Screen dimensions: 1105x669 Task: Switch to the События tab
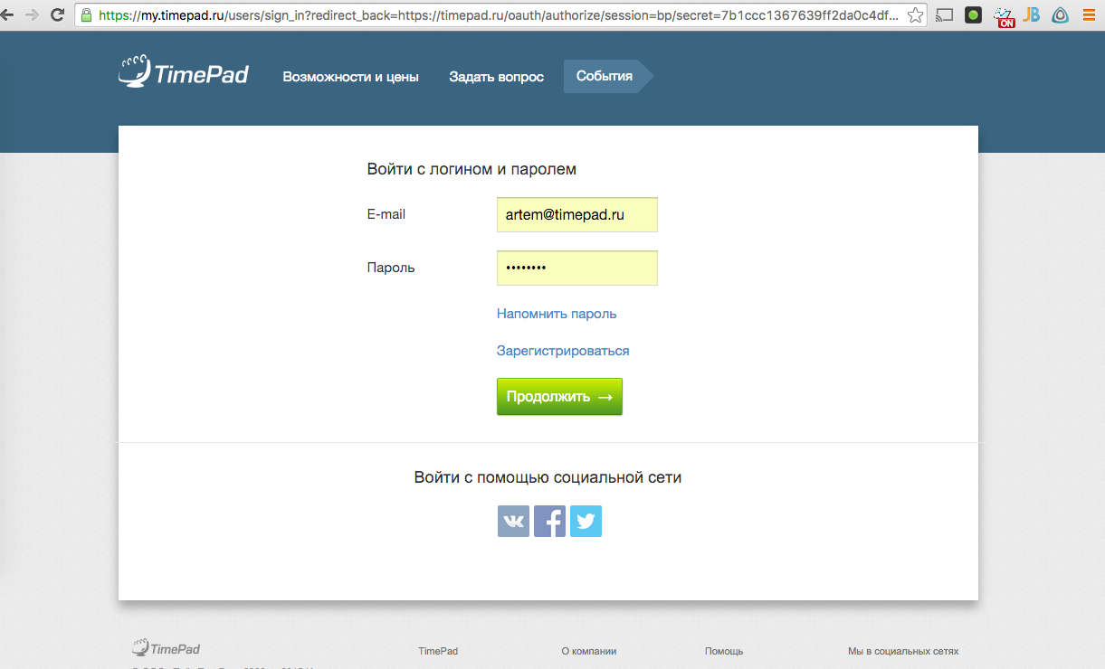[x=604, y=76]
